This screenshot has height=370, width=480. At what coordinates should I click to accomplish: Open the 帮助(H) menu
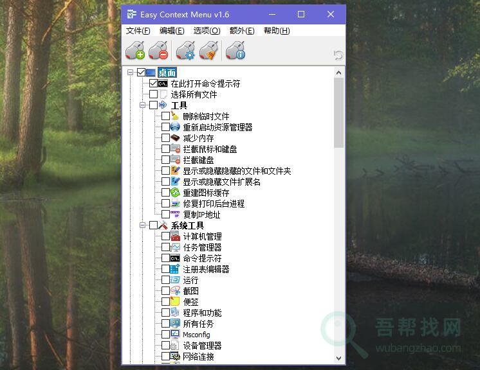pyautogui.click(x=277, y=31)
